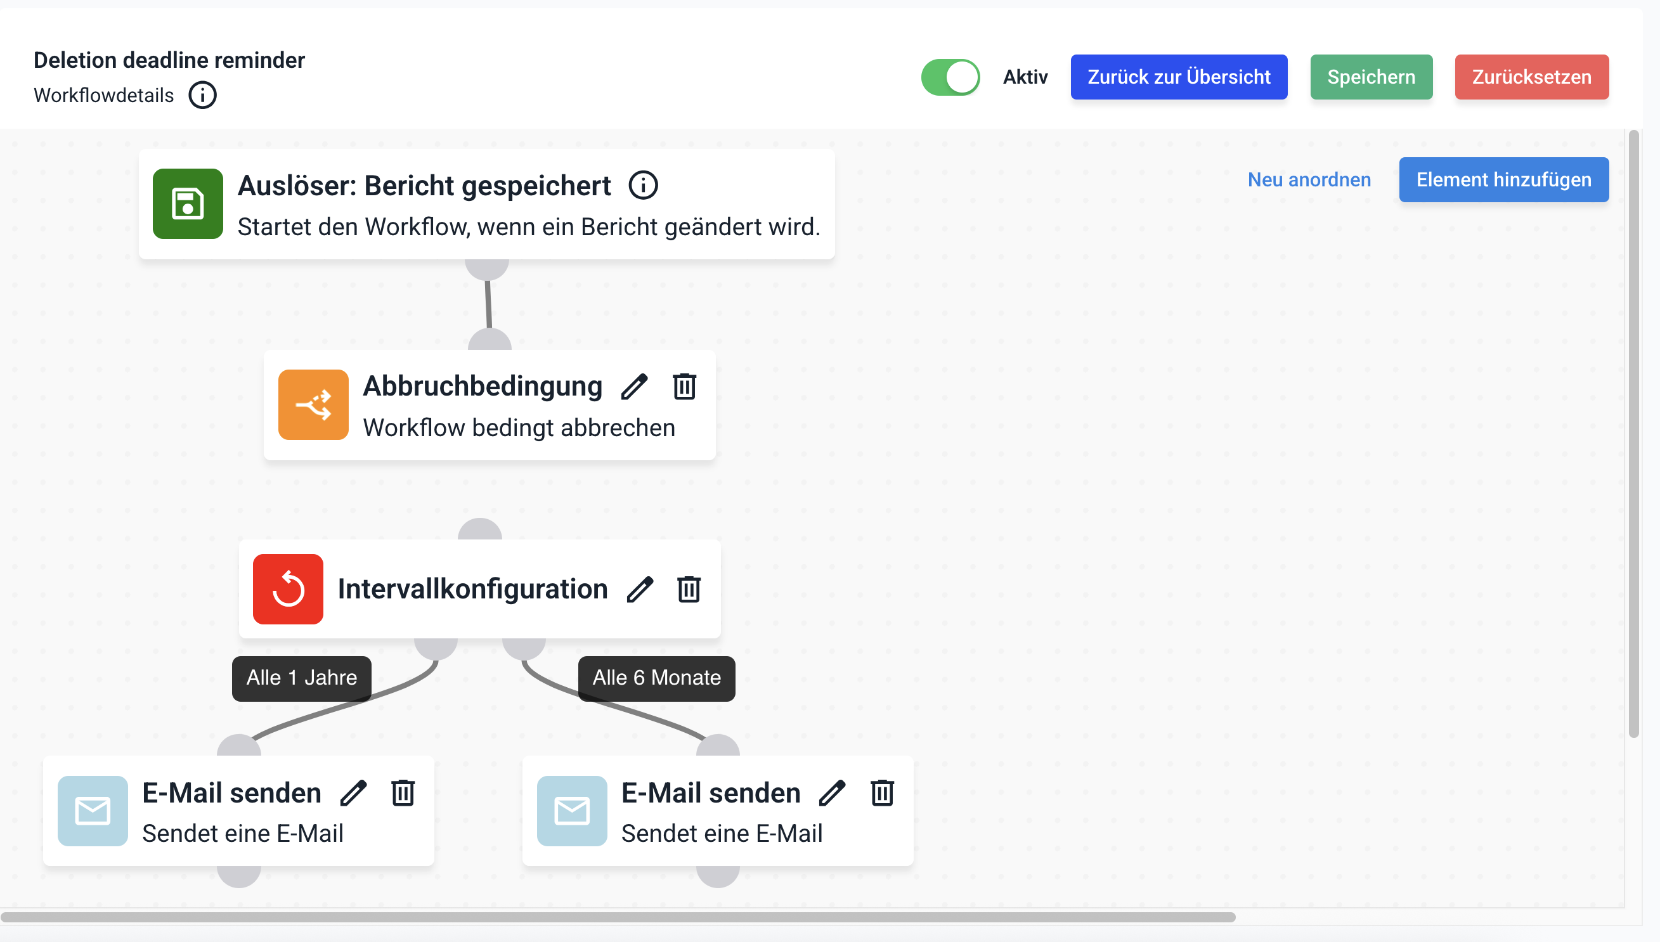Delete the left E-Mail senden node

click(403, 793)
